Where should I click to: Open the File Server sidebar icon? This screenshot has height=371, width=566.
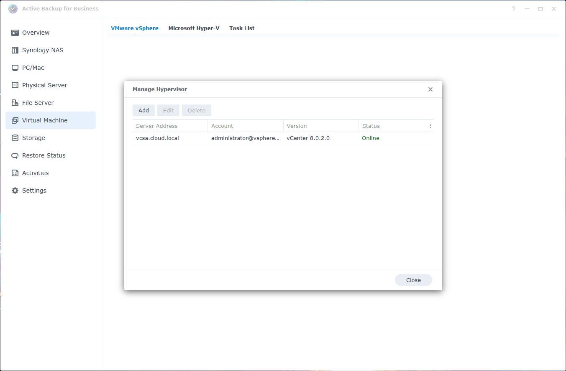click(15, 103)
